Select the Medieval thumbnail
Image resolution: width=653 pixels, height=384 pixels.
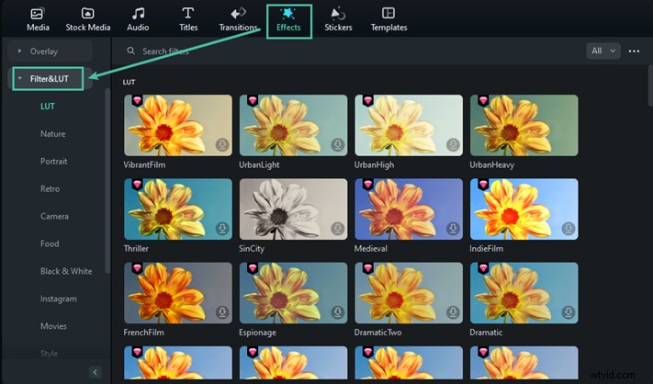click(x=409, y=209)
